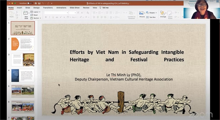Open the Draw tab
Viewport: 220px width, 120px height.
(x=28, y=8)
